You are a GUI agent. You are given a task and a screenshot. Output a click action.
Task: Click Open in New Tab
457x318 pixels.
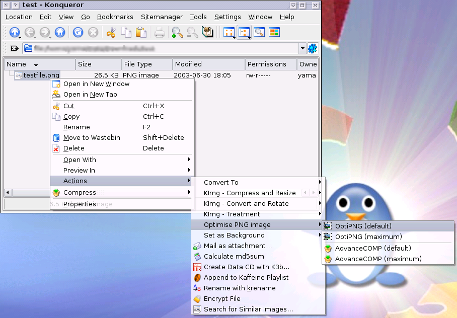pos(122,95)
